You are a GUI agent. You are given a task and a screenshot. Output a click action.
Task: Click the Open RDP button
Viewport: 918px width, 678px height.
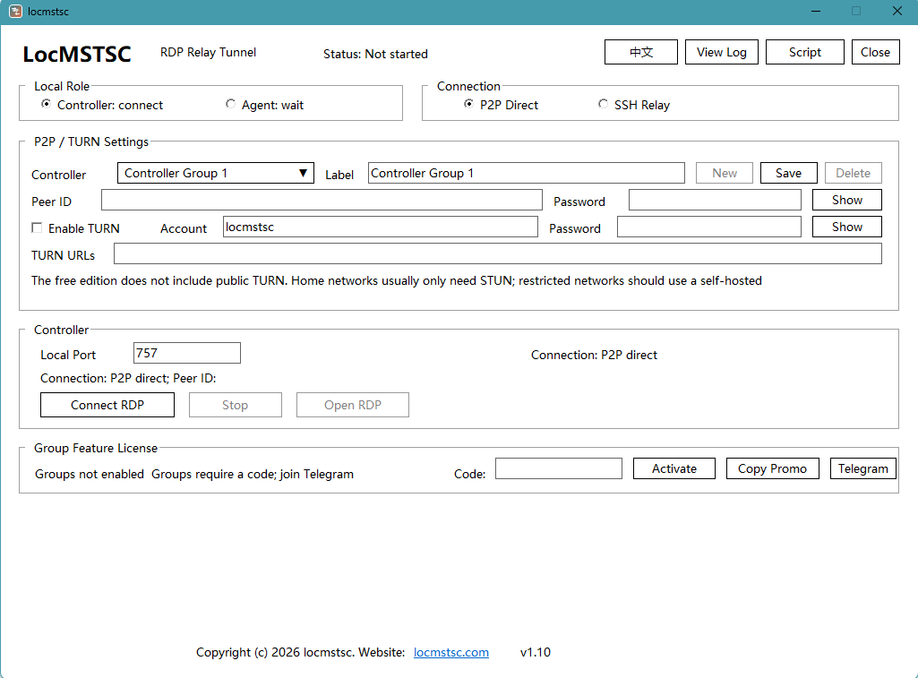[x=353, y=405]
